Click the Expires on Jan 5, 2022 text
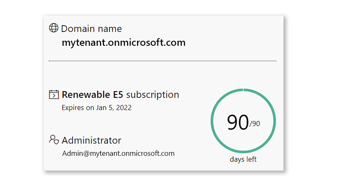This screenshot has height=189, width=337. click(x=96, y=108)
